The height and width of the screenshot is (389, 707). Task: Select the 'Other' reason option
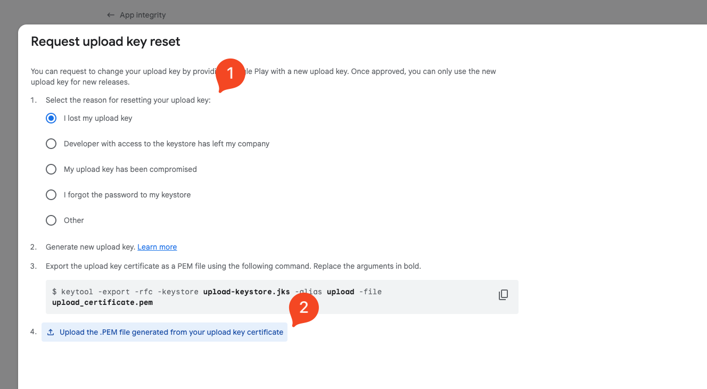(51, 220)
